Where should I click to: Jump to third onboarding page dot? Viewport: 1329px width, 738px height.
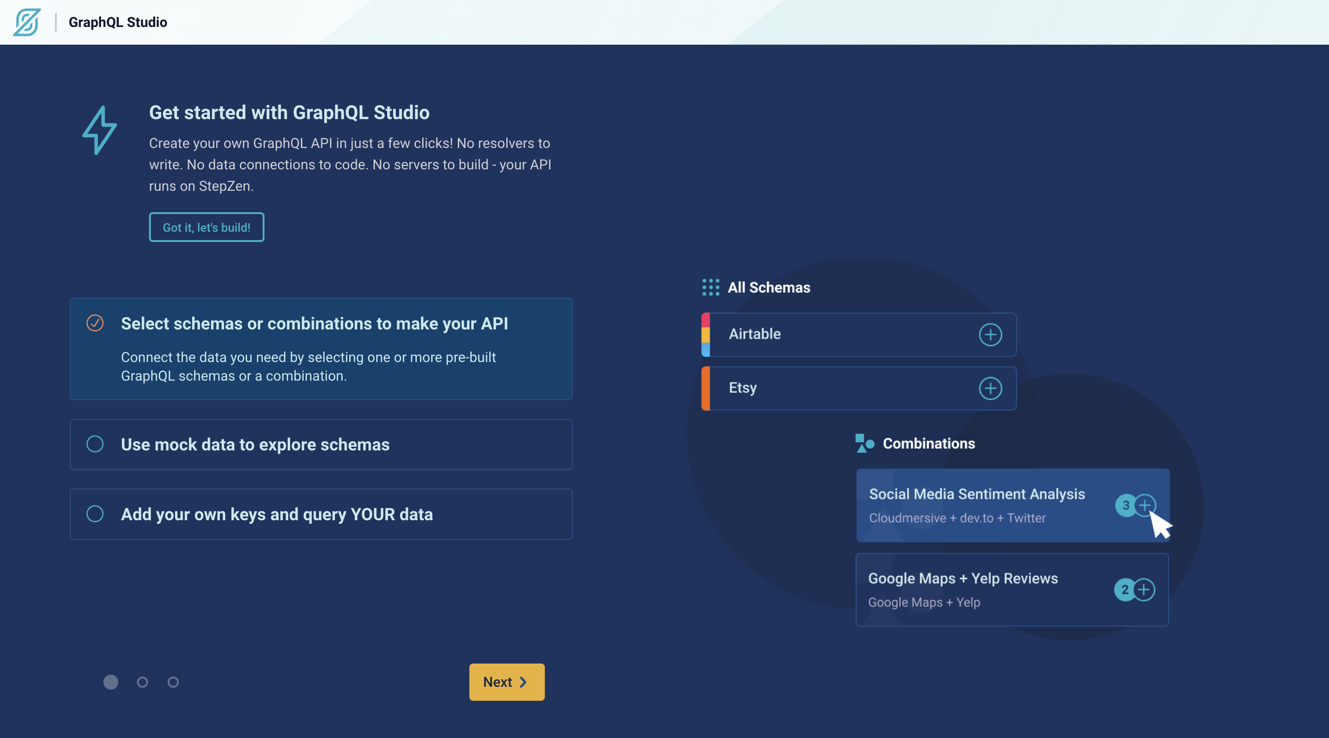coord(173,682)
